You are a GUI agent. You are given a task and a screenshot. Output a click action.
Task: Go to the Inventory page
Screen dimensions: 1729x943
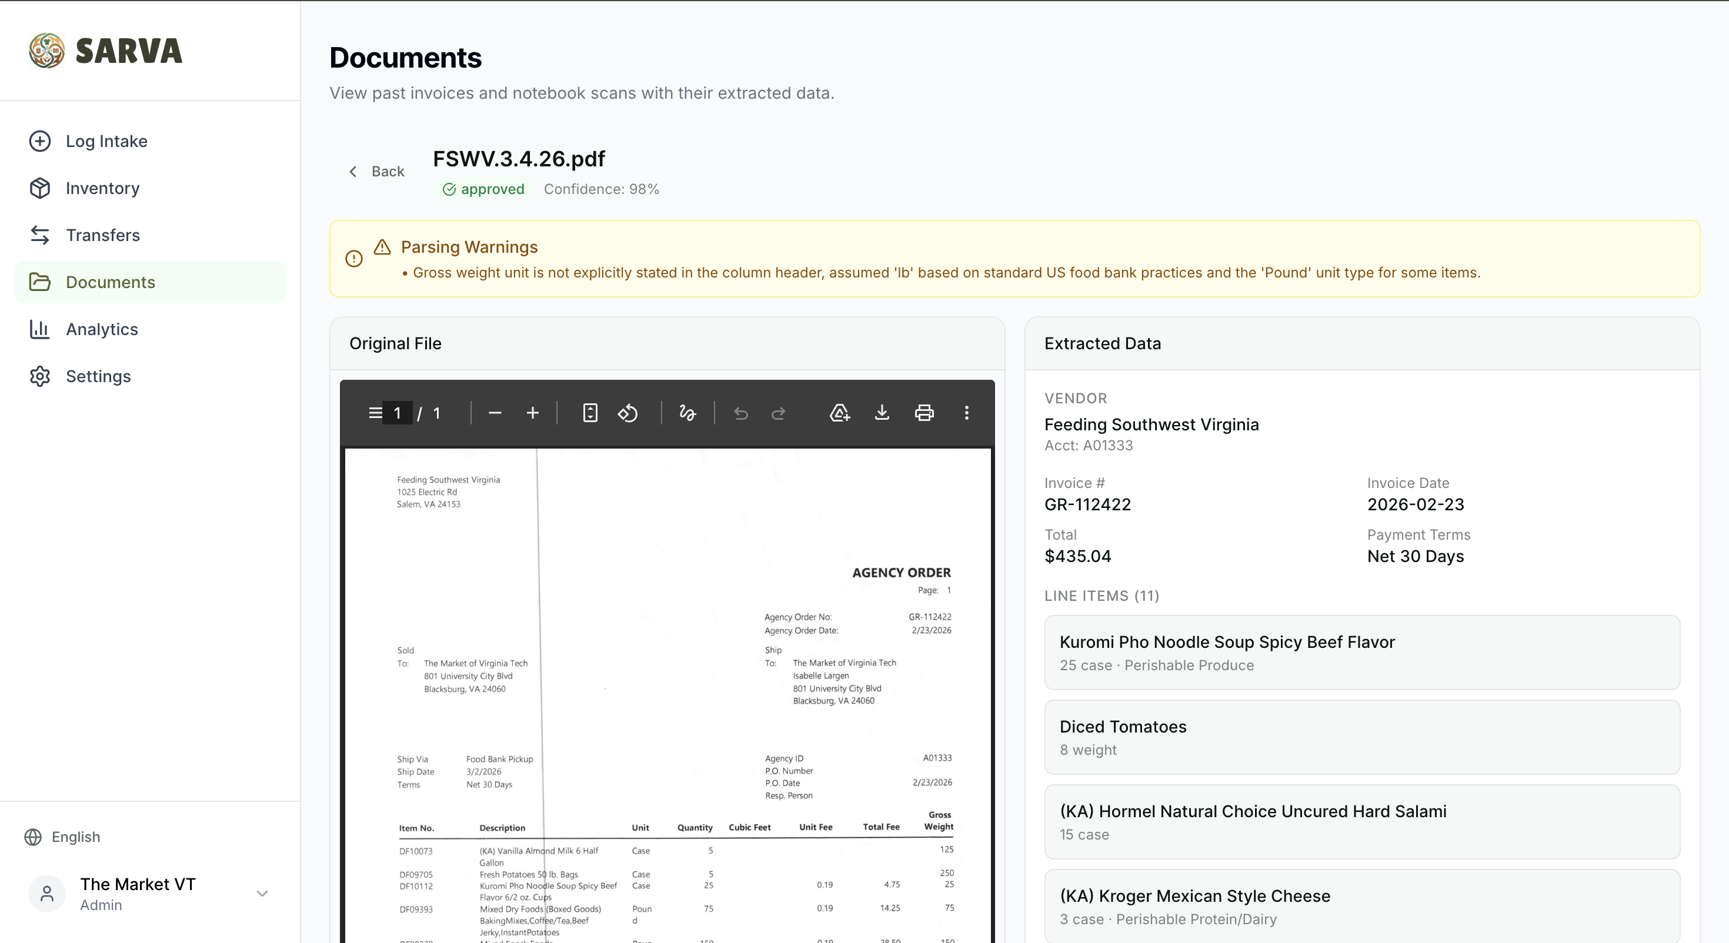(x=102, y=188)
